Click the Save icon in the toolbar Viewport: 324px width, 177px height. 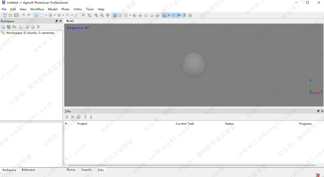coord(16,15)
